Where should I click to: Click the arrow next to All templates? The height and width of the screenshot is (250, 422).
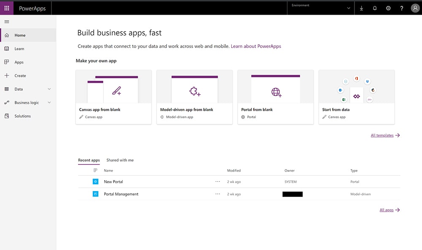(x=398, y=136)
